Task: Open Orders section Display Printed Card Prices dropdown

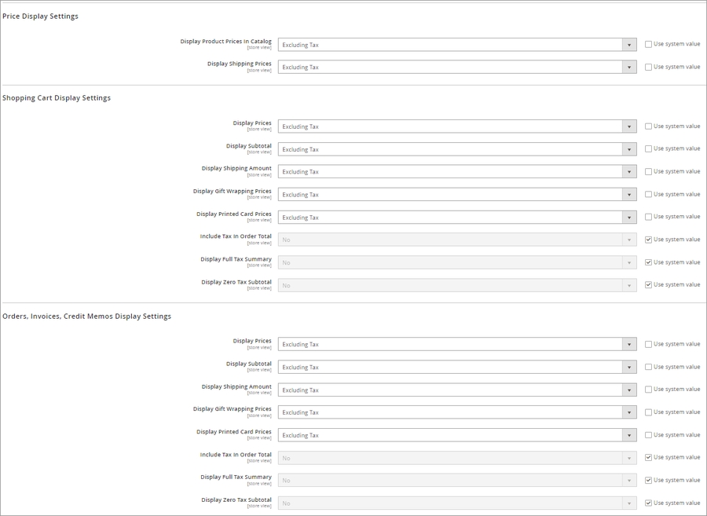Action: [456, 435]
